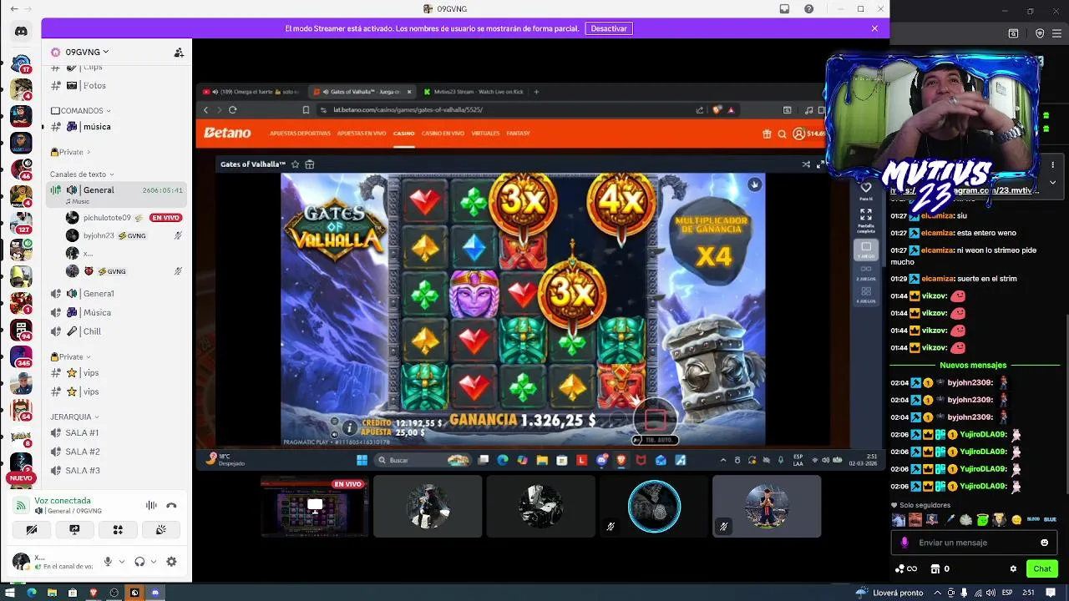Image resolution: width=1069 pixels, height=601 pixels.
Task: Open CASINO EN VIVO in Betano menu
Action: (x=443, y=134)
